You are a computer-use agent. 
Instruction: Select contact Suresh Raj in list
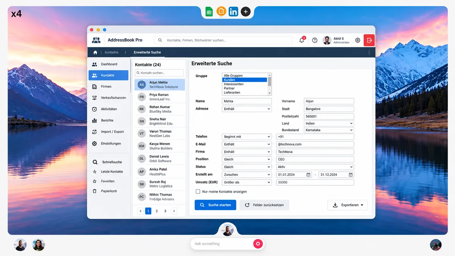[160, 184]
